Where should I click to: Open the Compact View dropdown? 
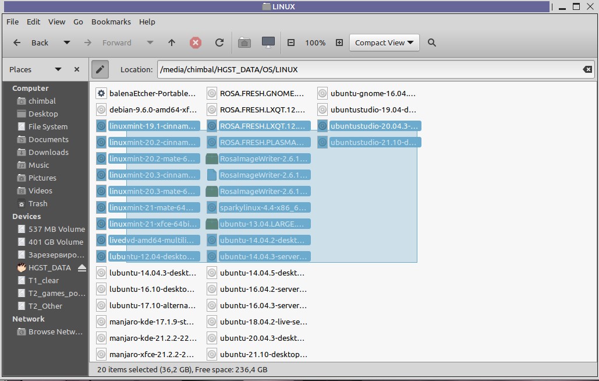(x=384, y=43)
